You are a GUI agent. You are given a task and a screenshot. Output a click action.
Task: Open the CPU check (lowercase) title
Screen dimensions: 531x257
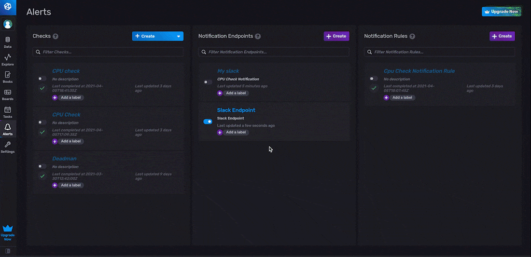click(66, 71)
